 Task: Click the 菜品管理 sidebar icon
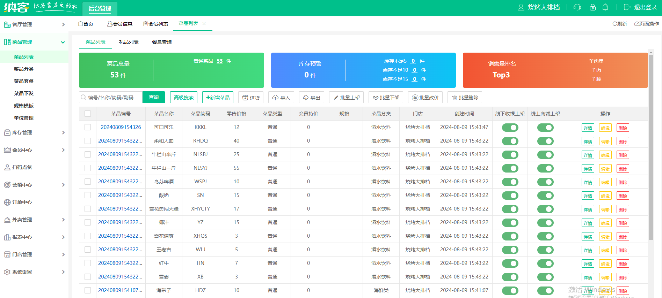click(7, 42)
